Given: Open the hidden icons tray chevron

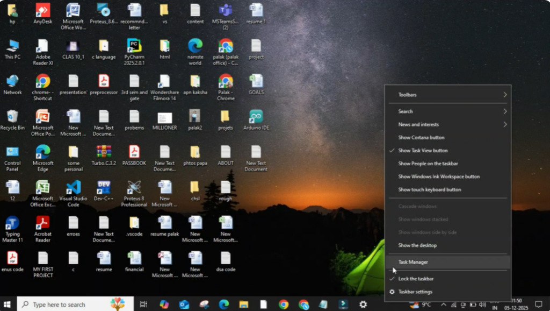Looking at the screenshot, I should [x=443, y=304].
